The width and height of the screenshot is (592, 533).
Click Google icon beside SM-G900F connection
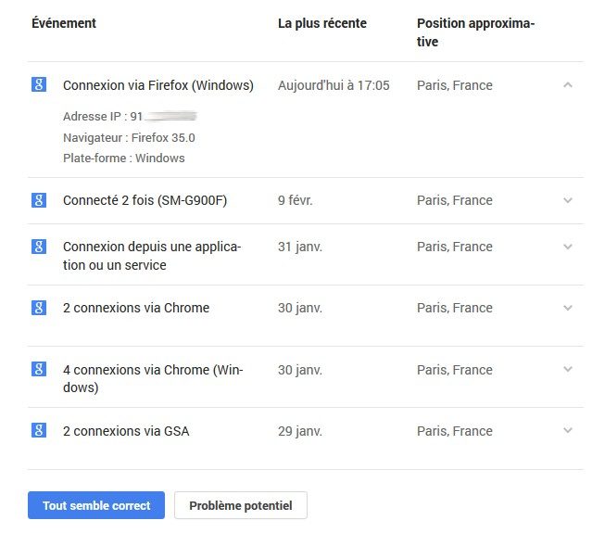[x=39, y=199]
